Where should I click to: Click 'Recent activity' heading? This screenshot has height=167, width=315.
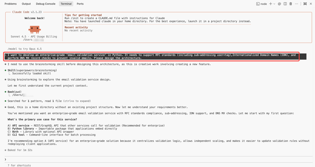(x=76, y=27)
